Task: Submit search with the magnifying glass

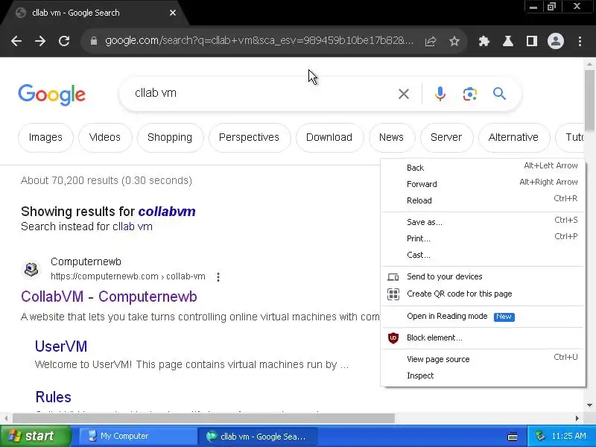Action: click(499, 94)
